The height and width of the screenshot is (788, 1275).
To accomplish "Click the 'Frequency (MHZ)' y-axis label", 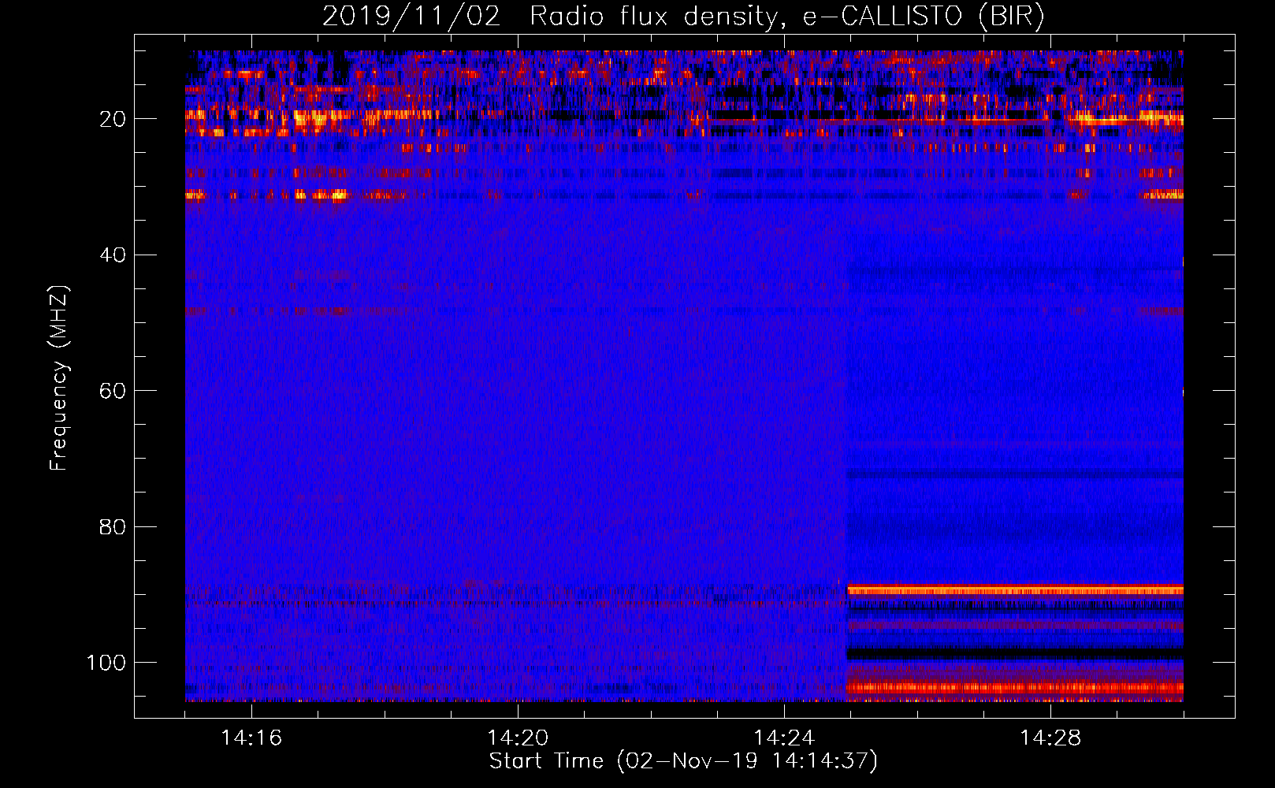I will [x=59, y=377].
